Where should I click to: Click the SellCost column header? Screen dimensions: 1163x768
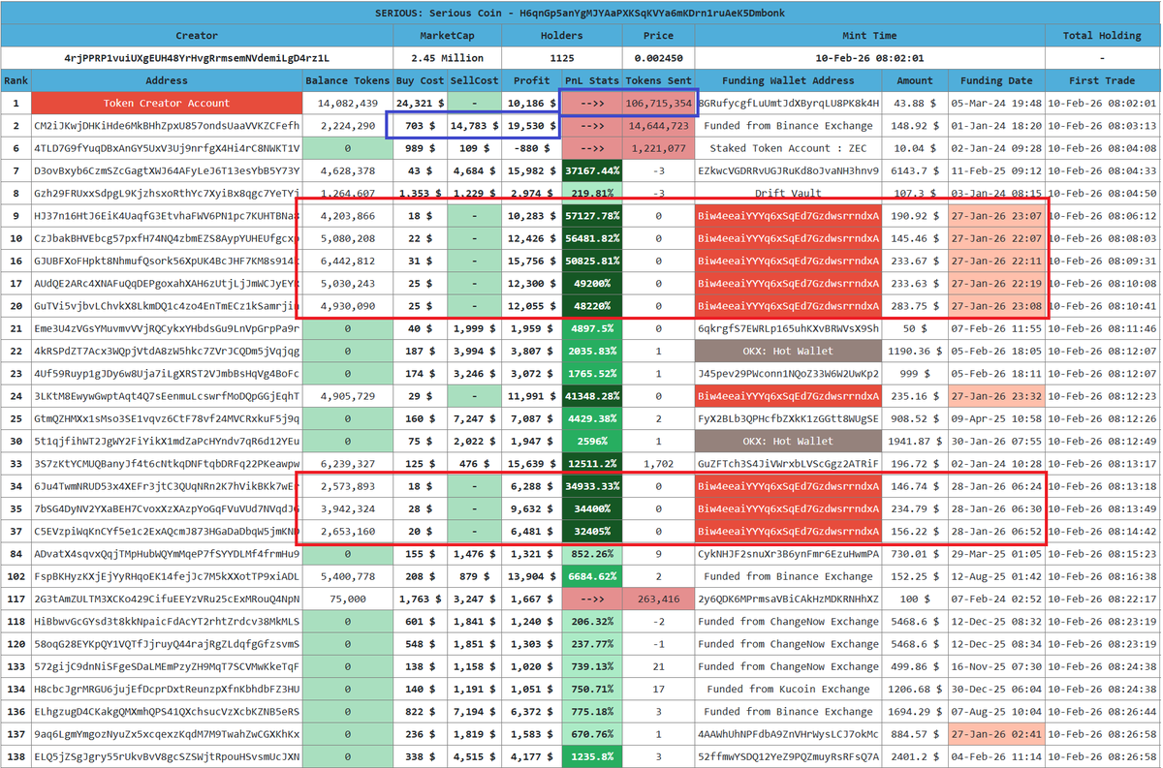click(x=474, y=80)
